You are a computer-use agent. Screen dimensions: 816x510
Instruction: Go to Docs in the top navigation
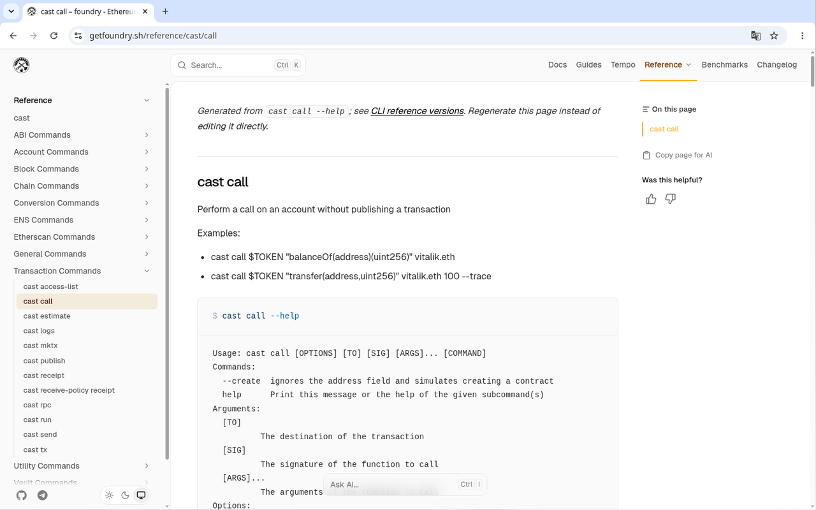557,65
